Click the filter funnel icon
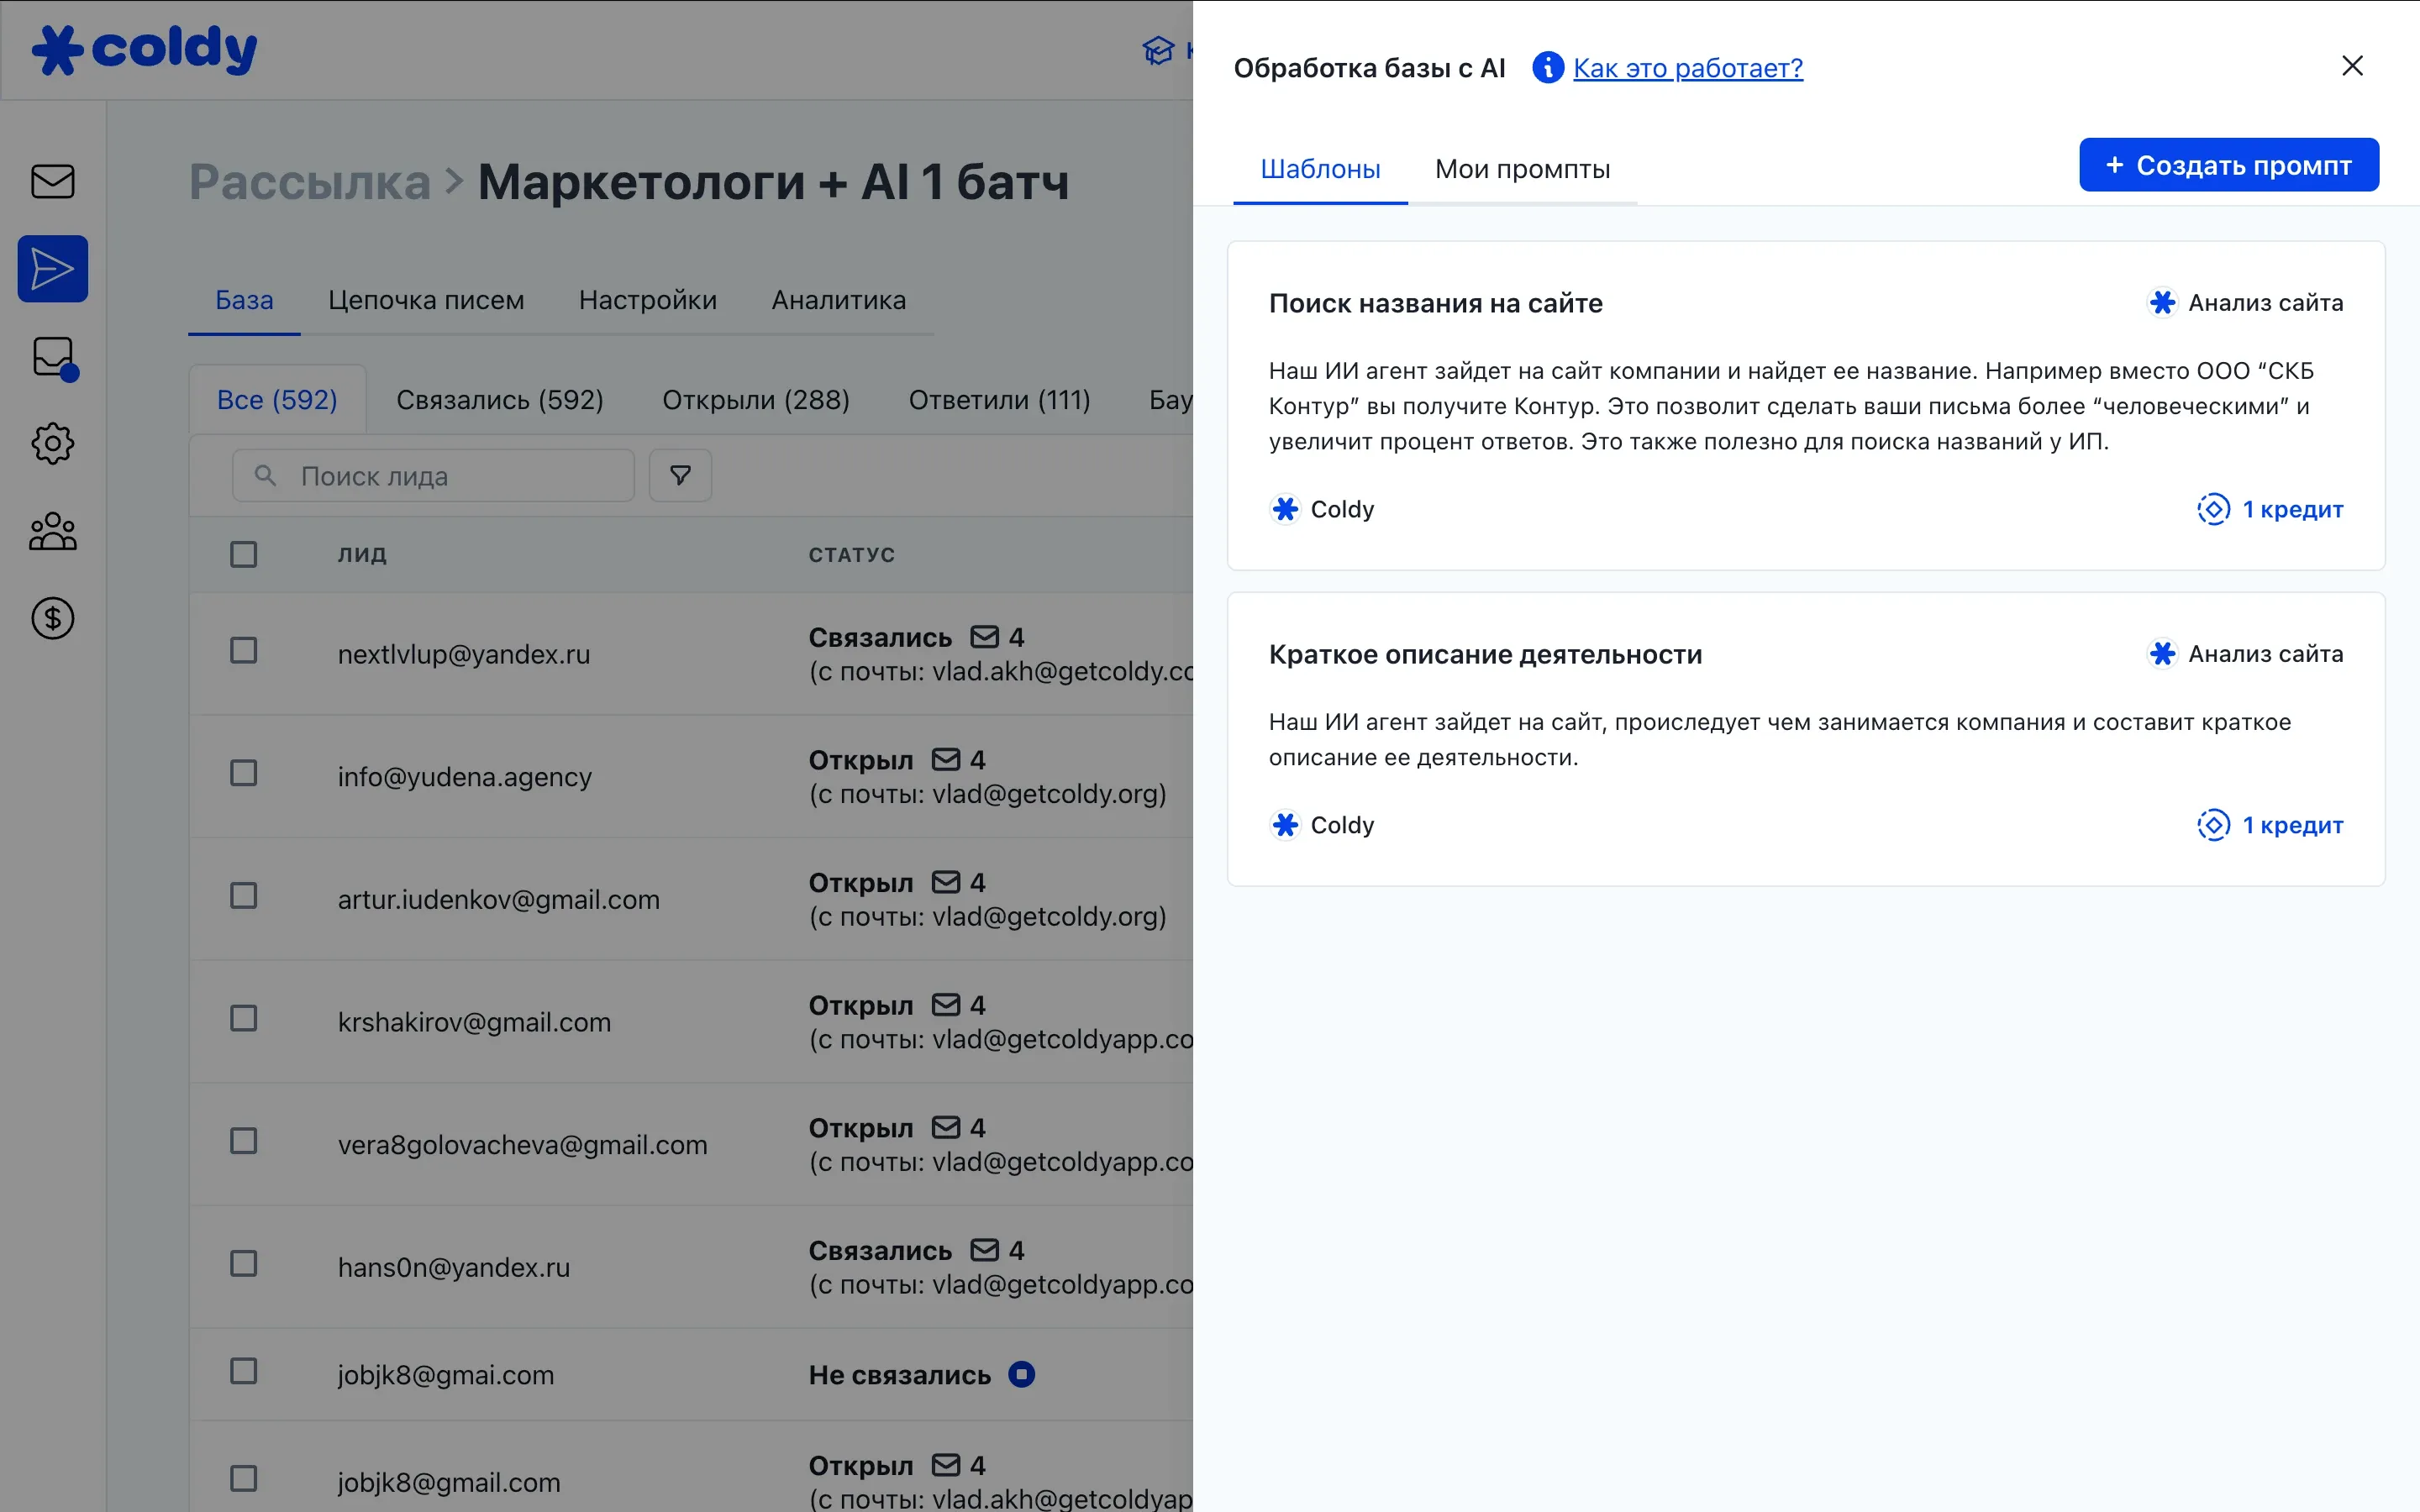 [x=680, y=476]
